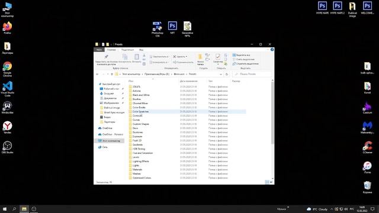Click Select all in the ribbon
Image resolution: width=379 pixels, height=213 pixels.
[241, 55]
